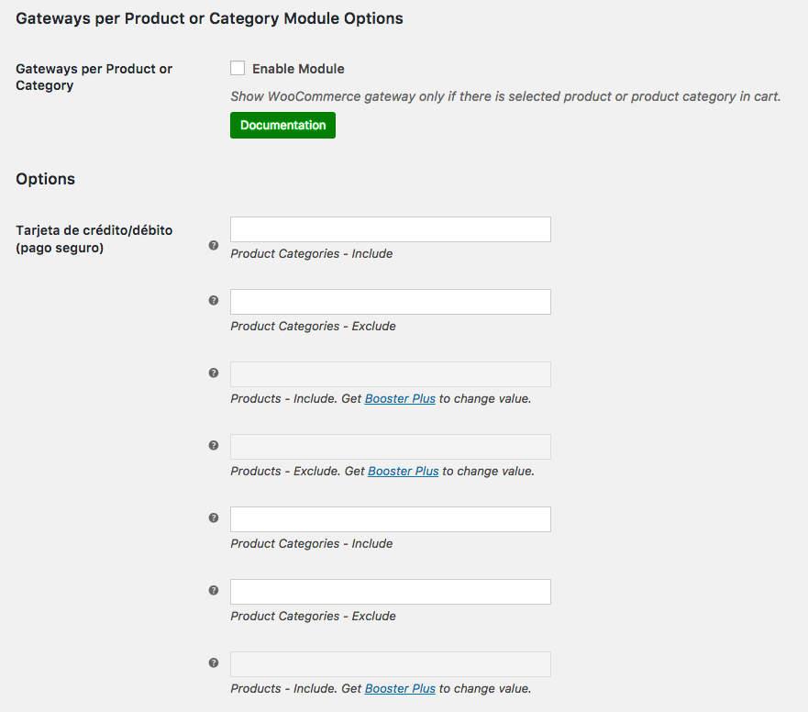808x712 pixels.
Task: Click help icon for second Product Categories Include
Action: 214,517
